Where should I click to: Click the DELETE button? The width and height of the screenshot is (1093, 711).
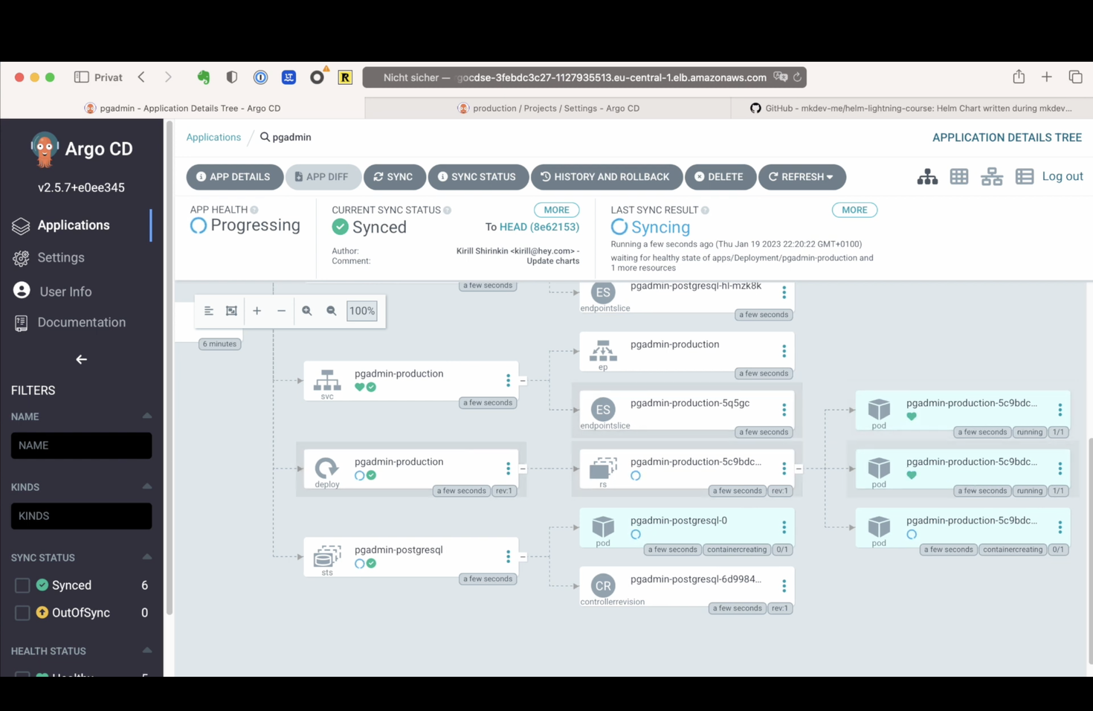point(720,177)
